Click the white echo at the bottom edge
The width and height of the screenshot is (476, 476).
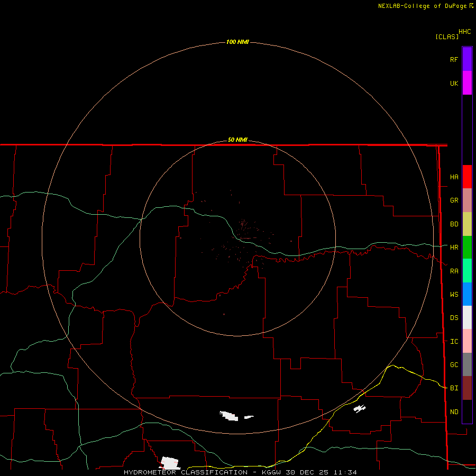pyautogui.click(x=170, y=463)
